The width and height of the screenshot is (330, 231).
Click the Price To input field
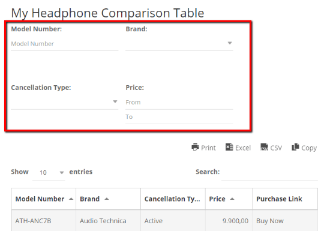[x=179, y=117]
